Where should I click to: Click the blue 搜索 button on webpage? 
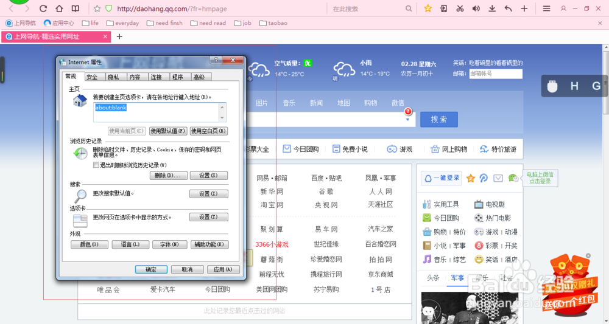pos(439,119)
